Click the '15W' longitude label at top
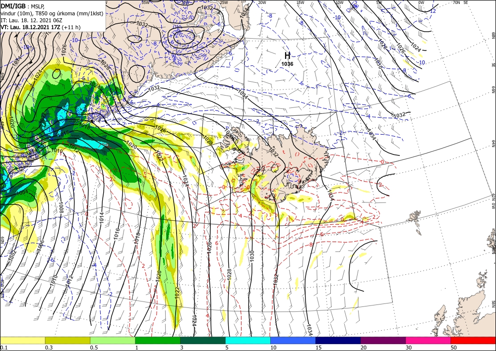 [300, 2]
